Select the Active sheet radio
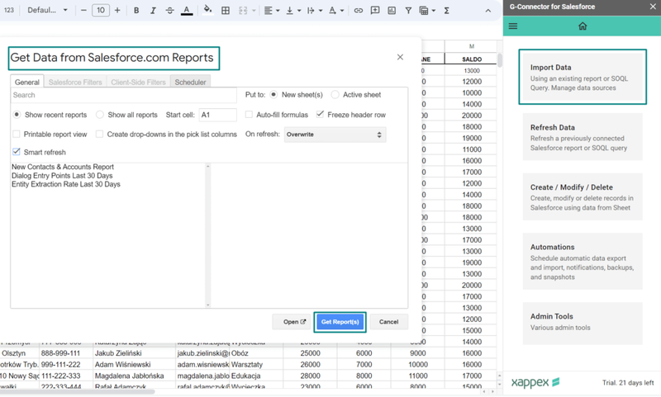 335,95
